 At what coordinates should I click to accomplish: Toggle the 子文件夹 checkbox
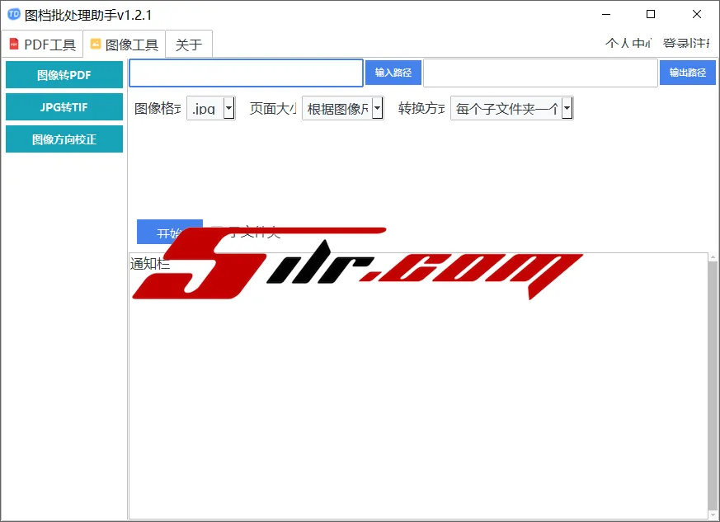tap(216, 231)
